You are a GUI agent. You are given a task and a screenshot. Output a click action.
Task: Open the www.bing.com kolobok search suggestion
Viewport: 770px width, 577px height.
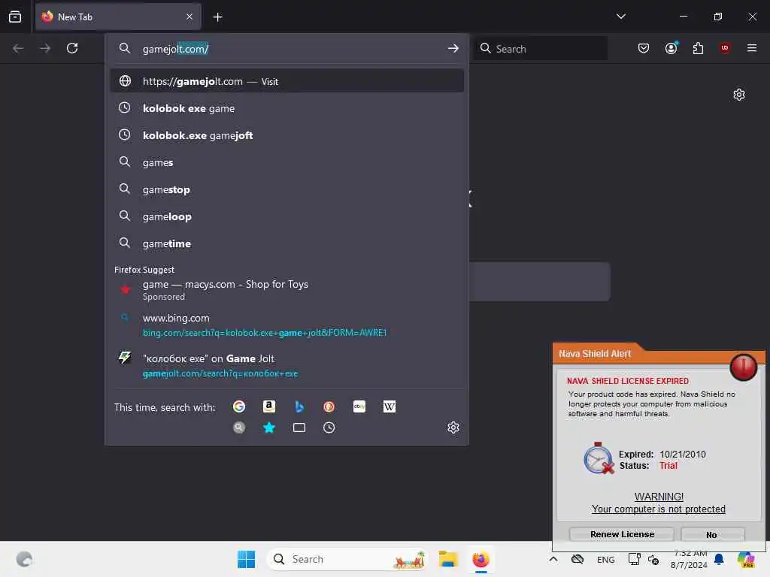[x=287, y=325]
